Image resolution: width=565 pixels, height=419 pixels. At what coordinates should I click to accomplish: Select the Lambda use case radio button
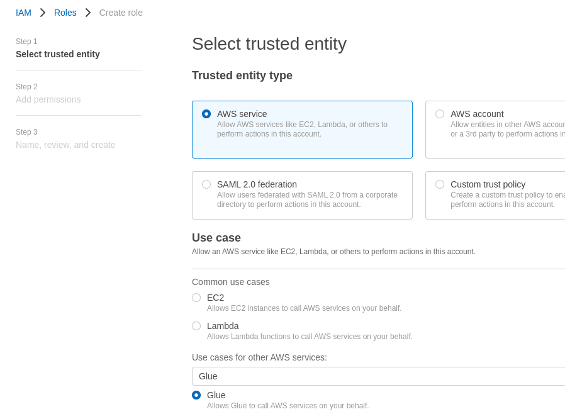click(x=196, y=326)
